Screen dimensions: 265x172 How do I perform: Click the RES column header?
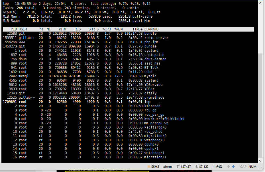coord(78,29)
